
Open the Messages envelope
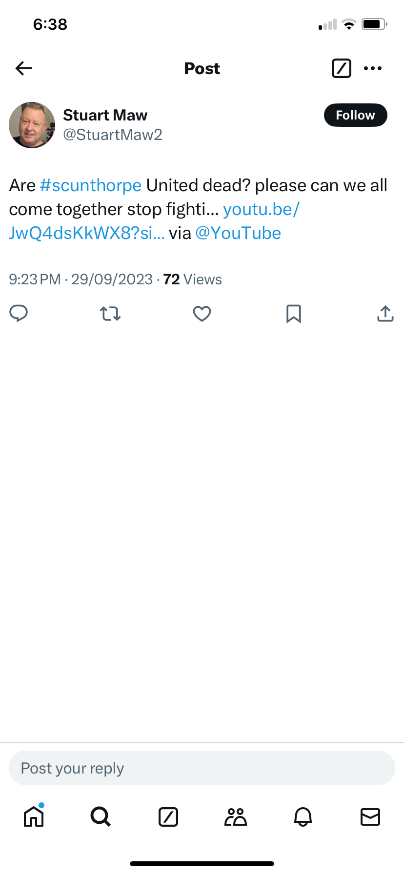click(x=370, y=816)
